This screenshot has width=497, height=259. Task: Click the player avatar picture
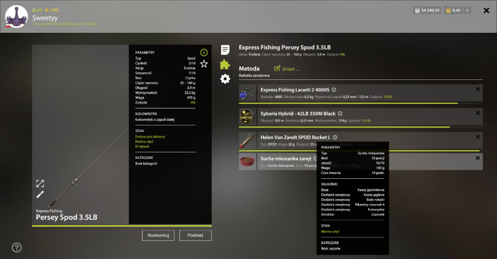(16, 16)
